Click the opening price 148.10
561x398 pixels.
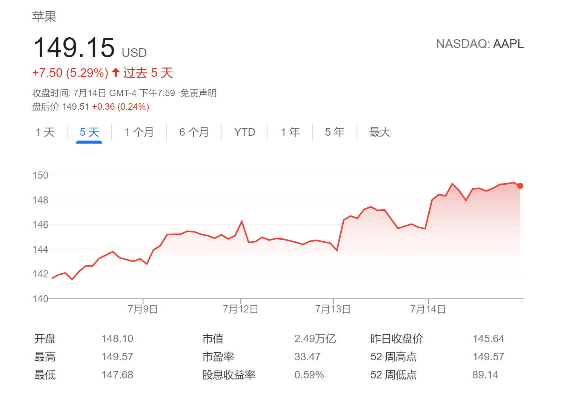click(x=117, y=339)
